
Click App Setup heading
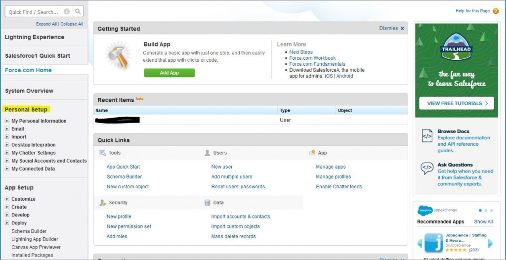[19, 188]
